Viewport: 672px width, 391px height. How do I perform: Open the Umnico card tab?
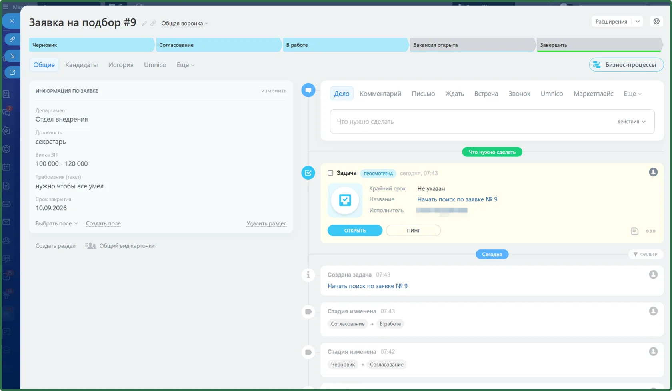[155, 65]
